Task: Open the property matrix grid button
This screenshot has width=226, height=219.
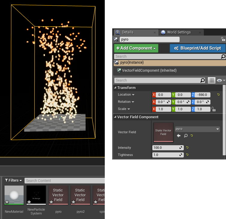Action: tap(211, 80)
